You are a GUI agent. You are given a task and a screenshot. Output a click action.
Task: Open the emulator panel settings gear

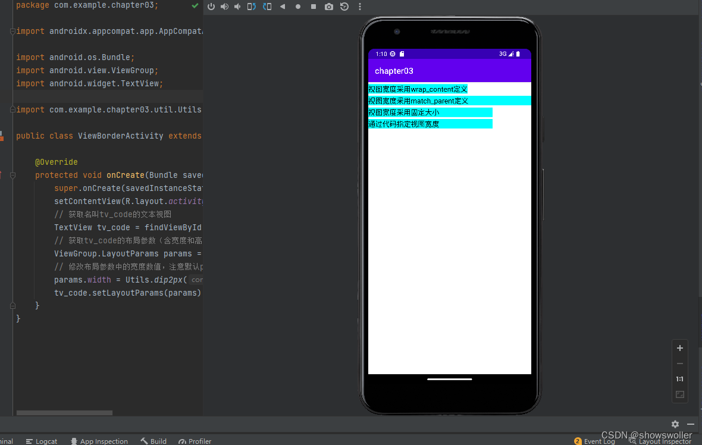pyautogui.click(x=675, y=424)
